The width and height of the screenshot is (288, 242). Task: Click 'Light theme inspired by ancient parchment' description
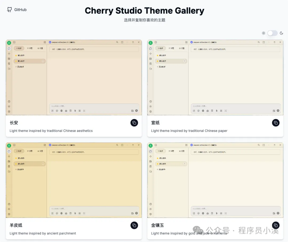[x=43, y=233]
